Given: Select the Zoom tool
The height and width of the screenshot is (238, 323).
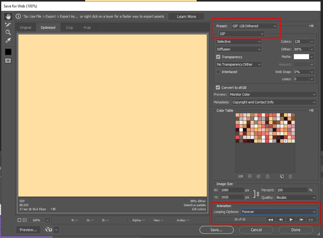Looking at the screenshot, I should click(x=8, y=32).
